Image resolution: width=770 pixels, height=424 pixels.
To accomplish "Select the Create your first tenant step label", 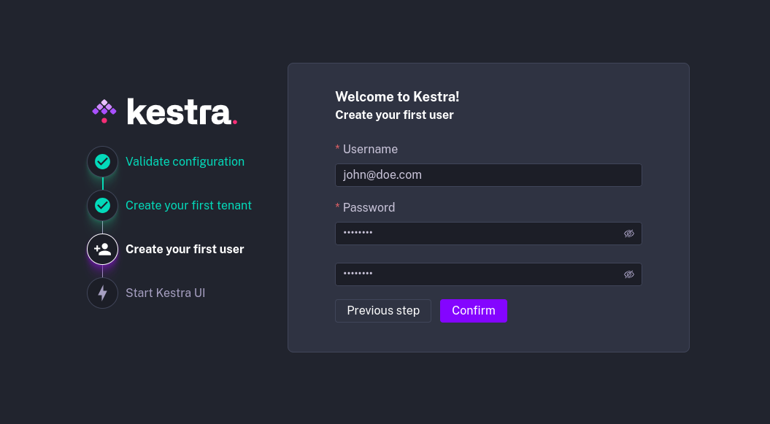I will click(x=188, y=205).
